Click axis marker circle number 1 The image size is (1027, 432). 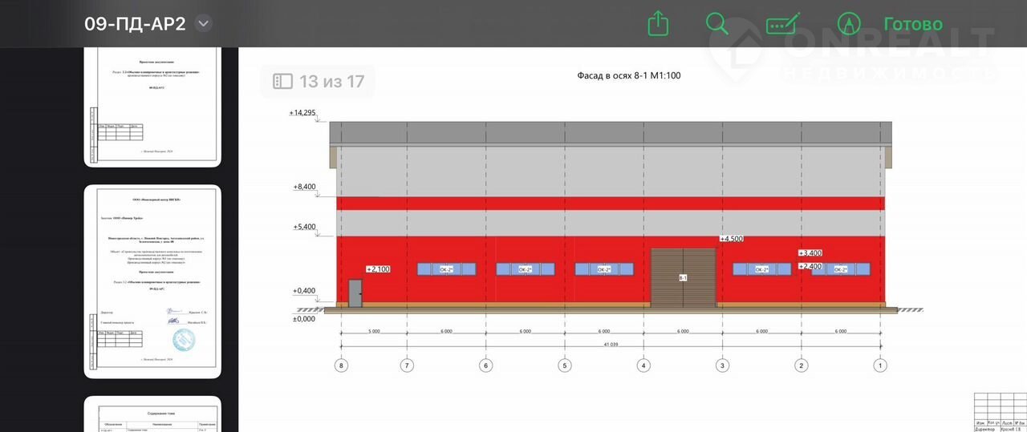pos(880,365)
